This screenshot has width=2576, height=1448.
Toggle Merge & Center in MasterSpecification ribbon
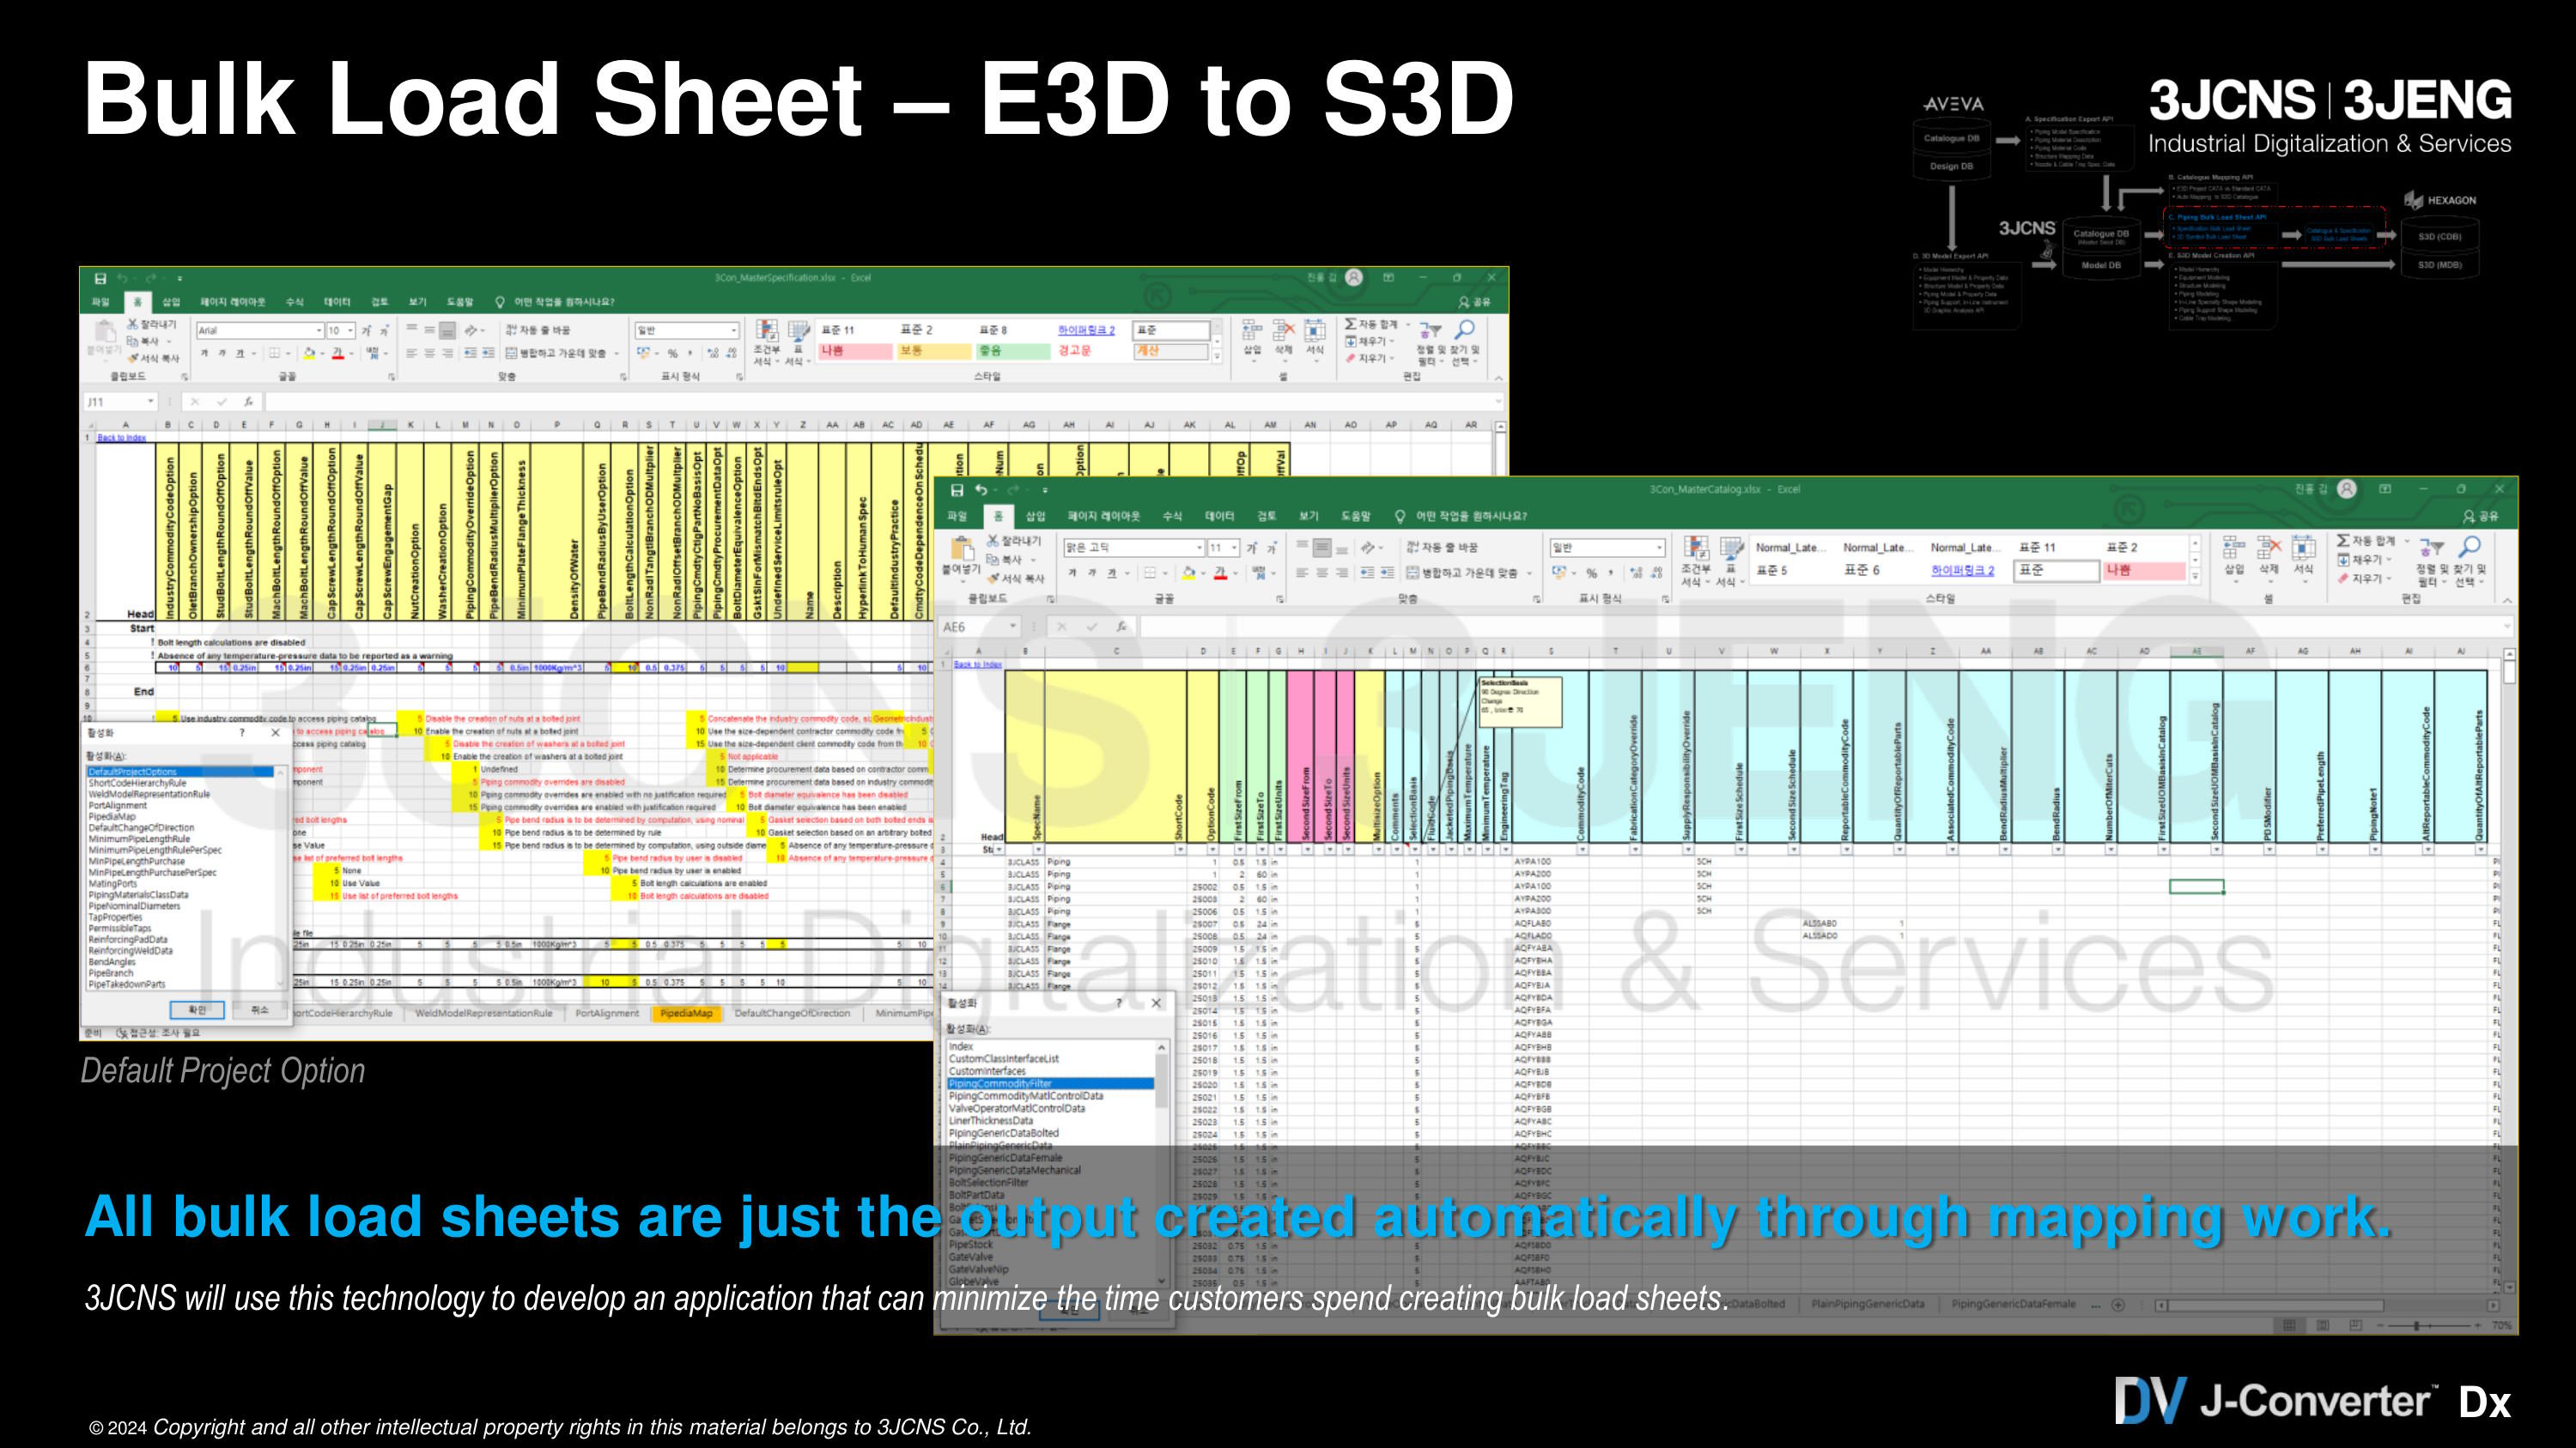click(x=557, y=353)
